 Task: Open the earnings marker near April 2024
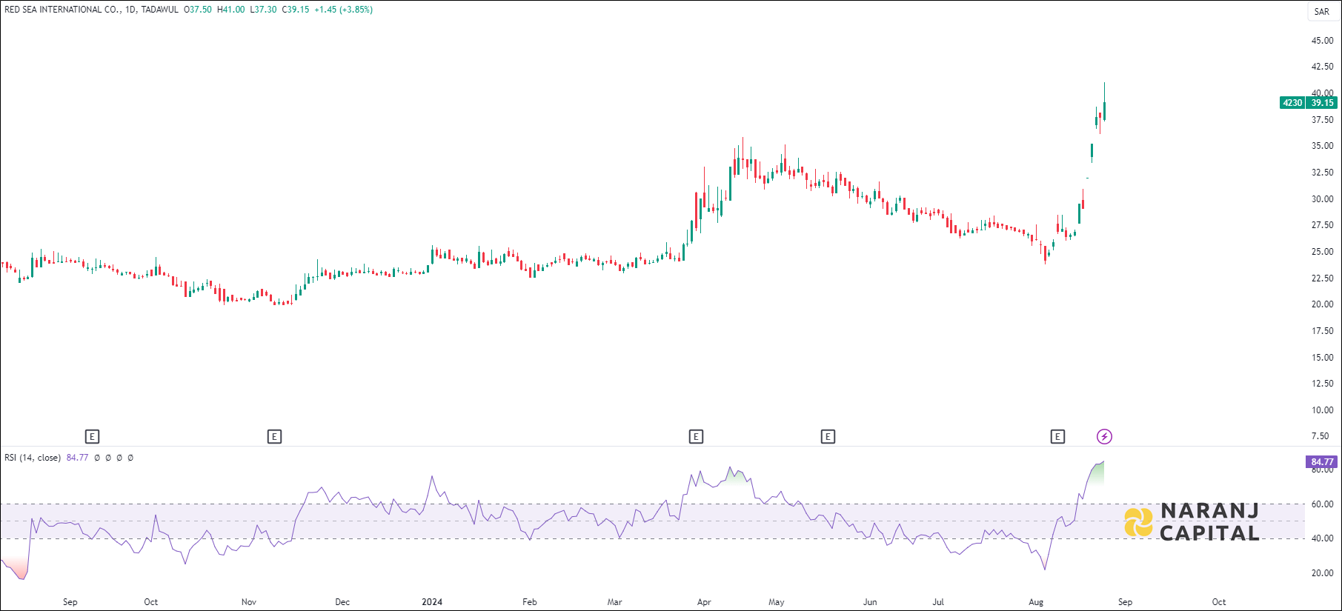pyautogui.click(x=696, y=436)
